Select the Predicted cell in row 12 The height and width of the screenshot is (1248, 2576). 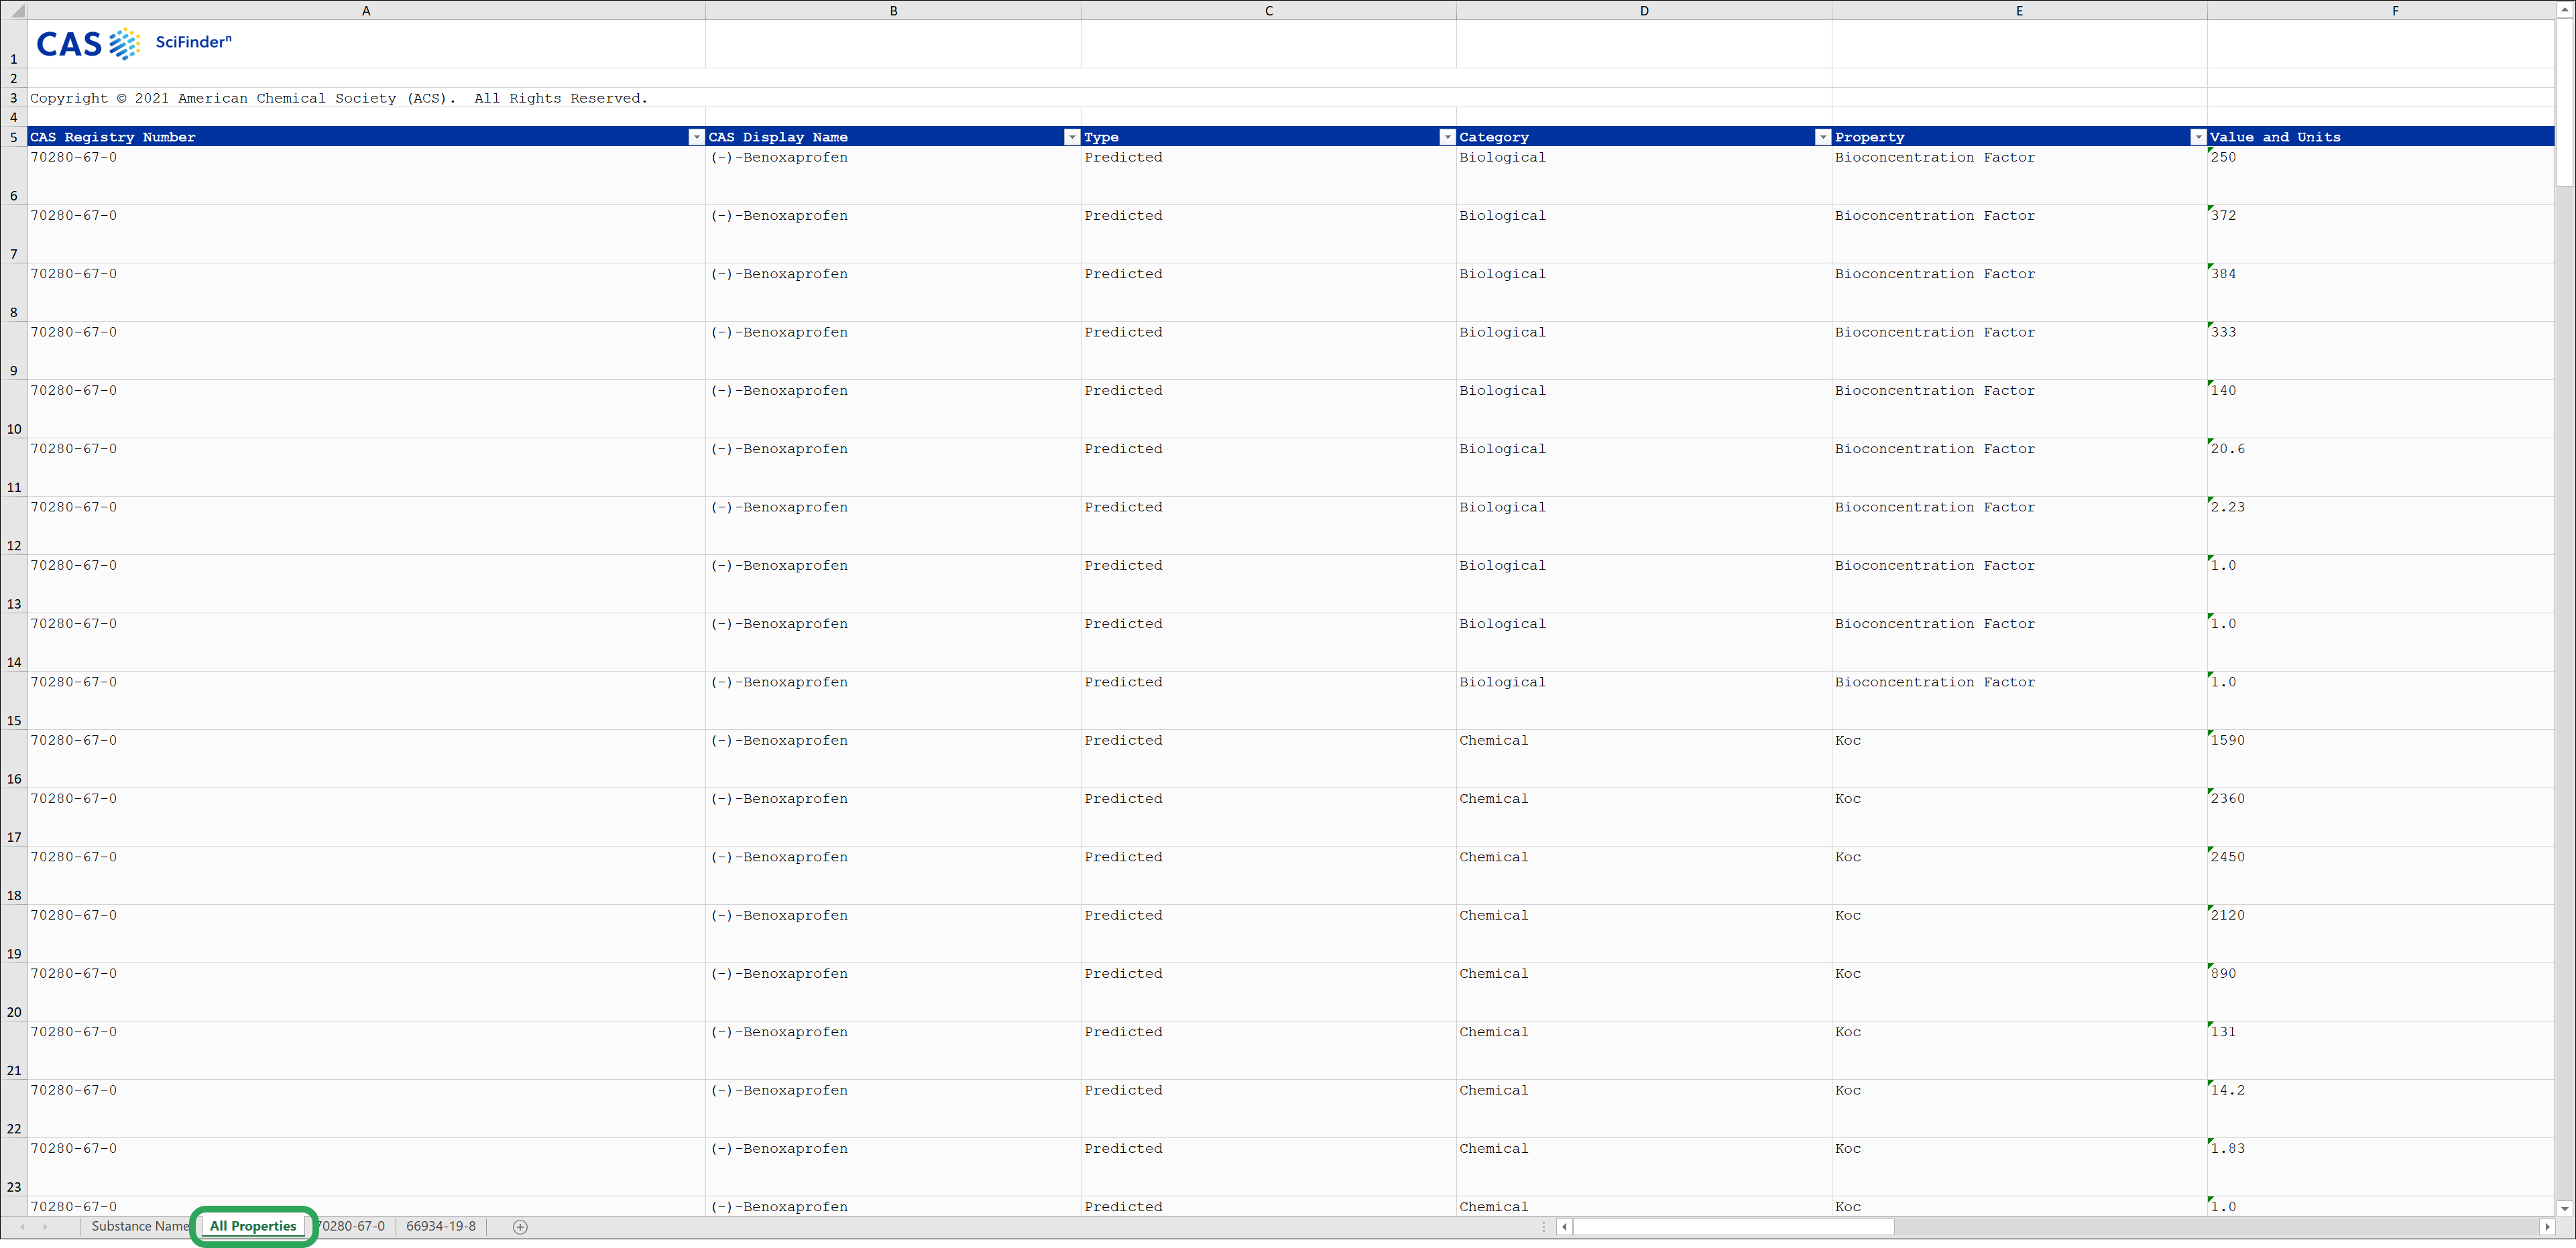click(1268, 526)
